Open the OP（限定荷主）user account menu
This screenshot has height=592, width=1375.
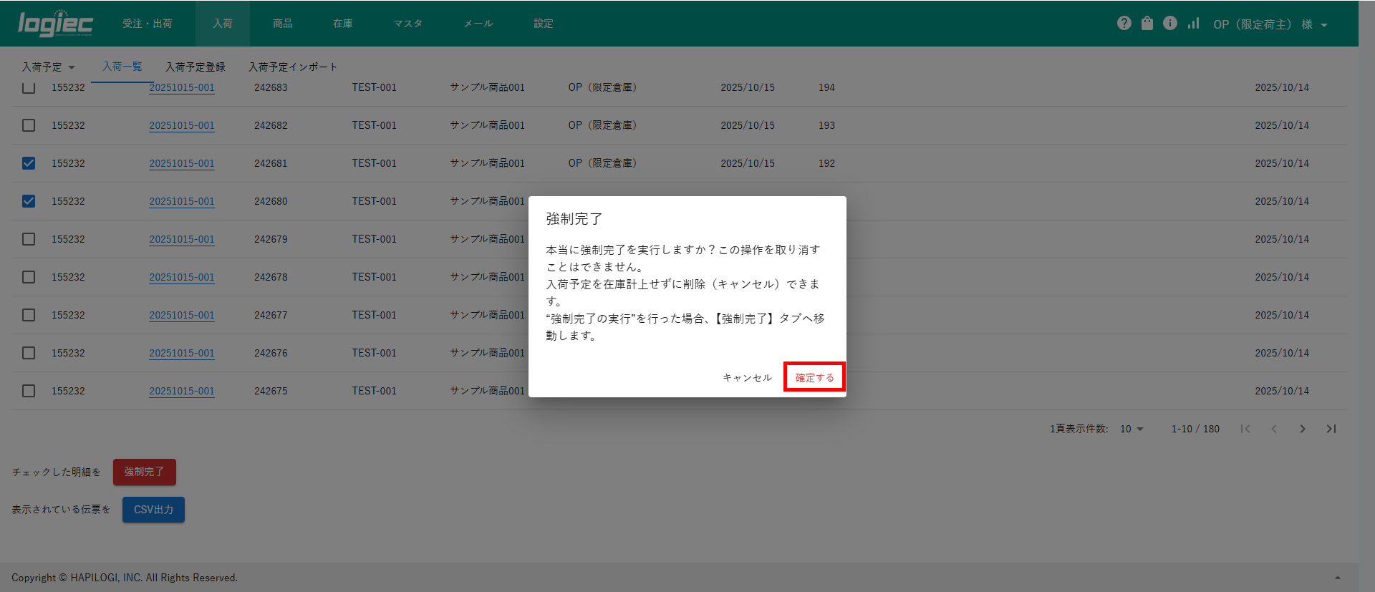(x=1270, y=24)
